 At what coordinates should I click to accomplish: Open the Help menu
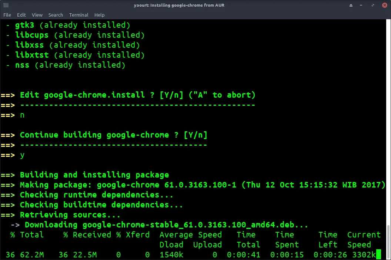click(x=99, y=15)
